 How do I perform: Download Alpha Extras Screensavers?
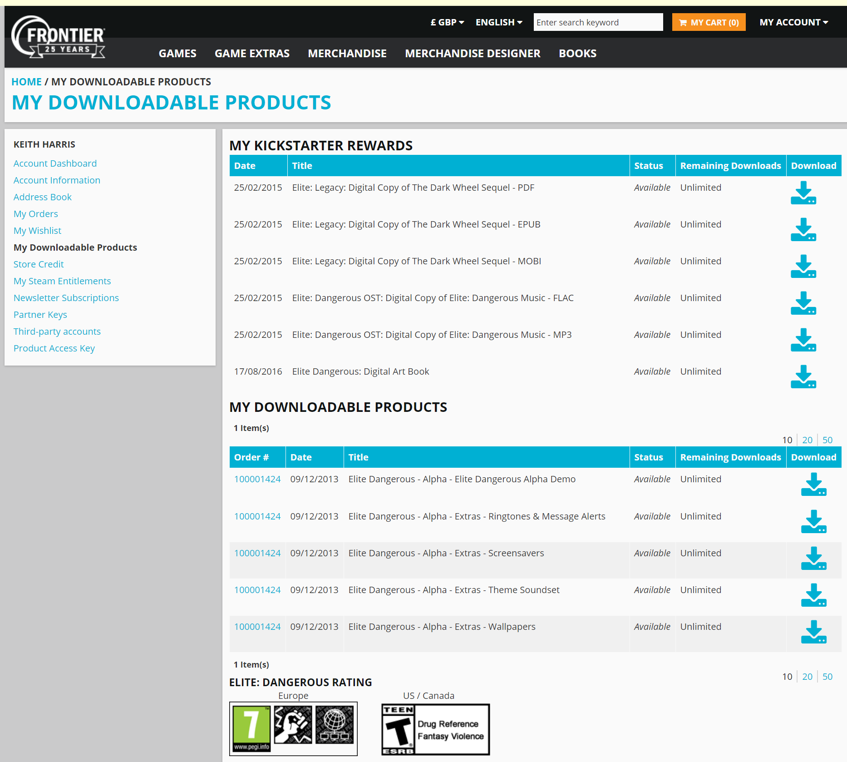pos(813,558)
